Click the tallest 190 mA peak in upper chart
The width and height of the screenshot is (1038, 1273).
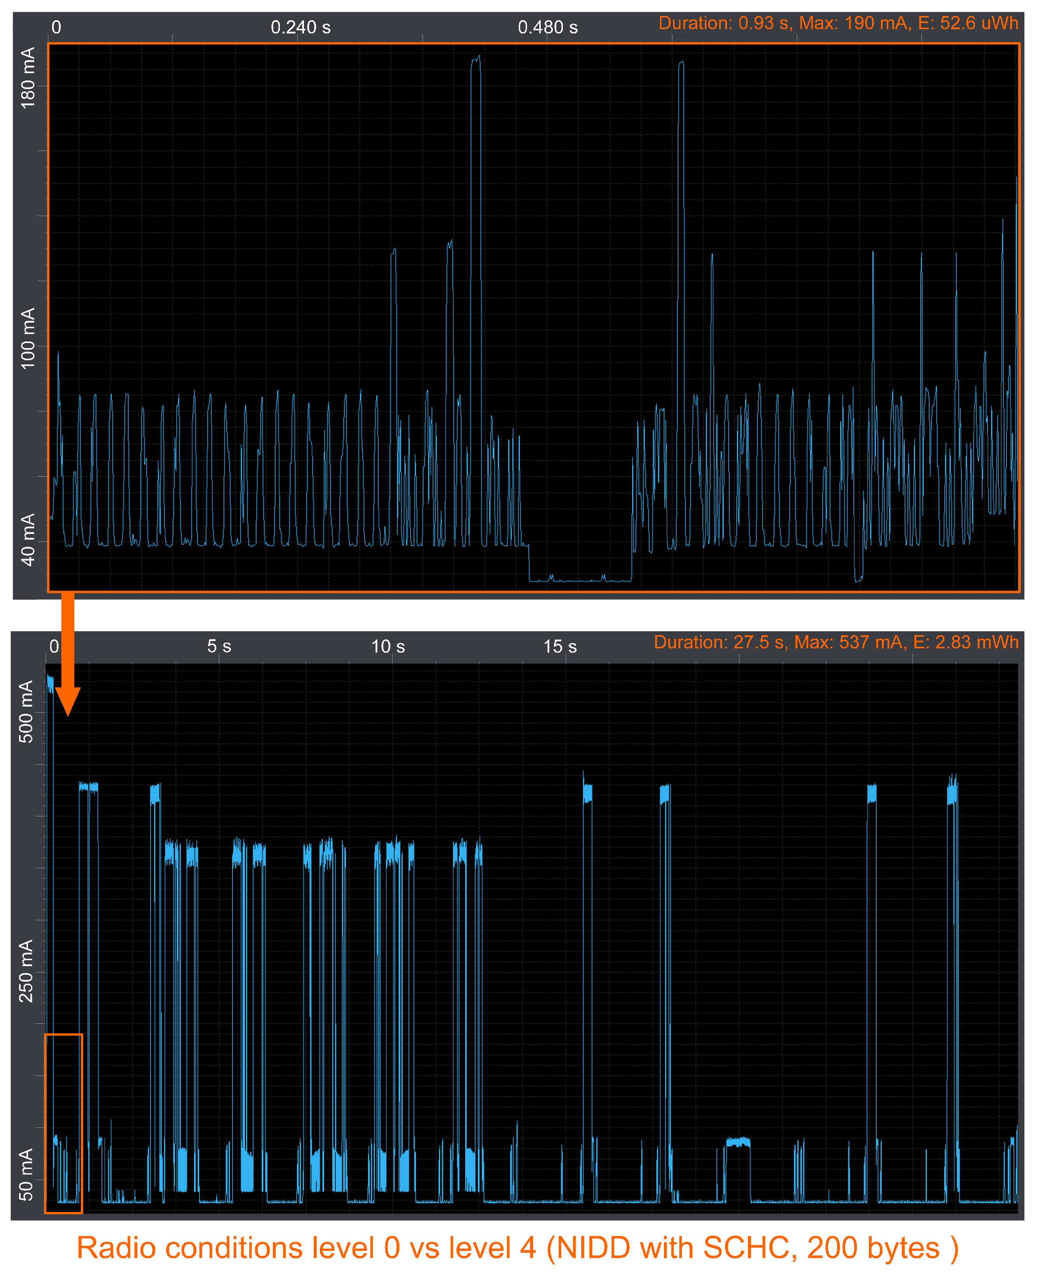click(x=475, y=60)
